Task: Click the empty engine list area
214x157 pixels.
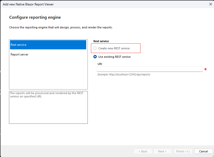Action: 48,74
